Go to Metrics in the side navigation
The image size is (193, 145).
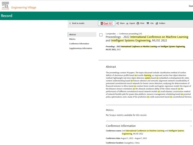point(72,39)
